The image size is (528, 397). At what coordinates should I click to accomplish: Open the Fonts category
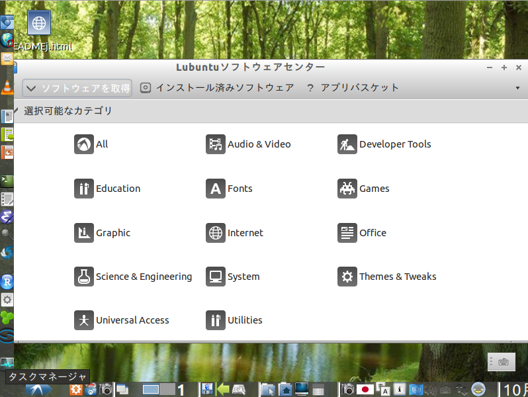(x=229, y=189)
